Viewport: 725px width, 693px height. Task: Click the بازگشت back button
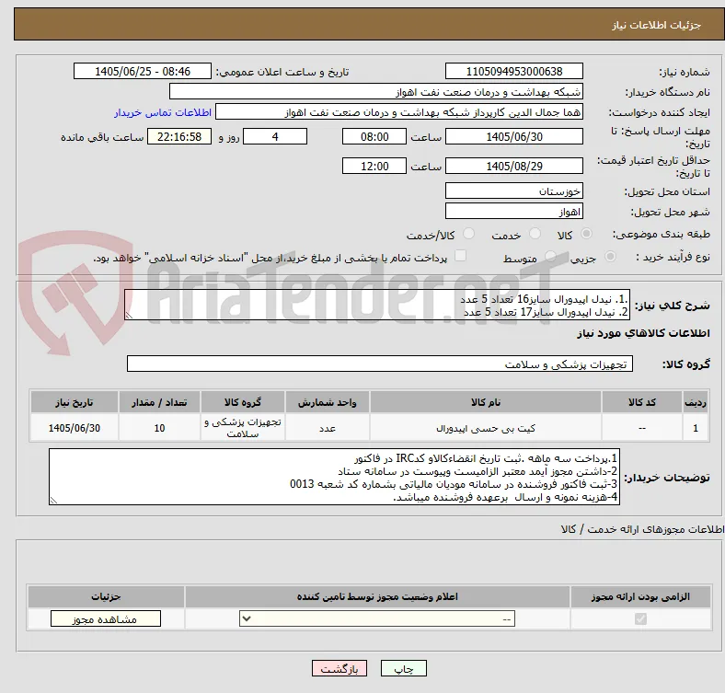tap(339, 668)
